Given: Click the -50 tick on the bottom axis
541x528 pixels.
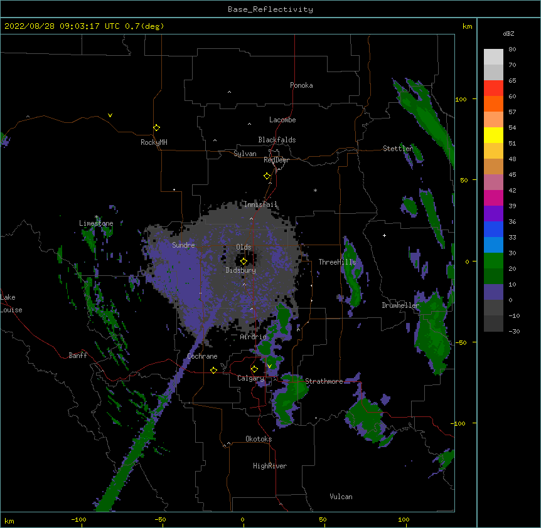Looking at the screenshot, I should (160, 519).
